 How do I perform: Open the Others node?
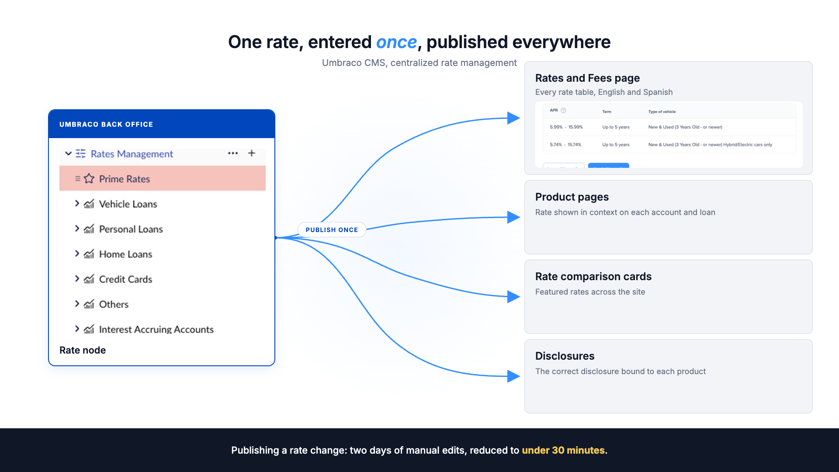click(x=114, y=304)
